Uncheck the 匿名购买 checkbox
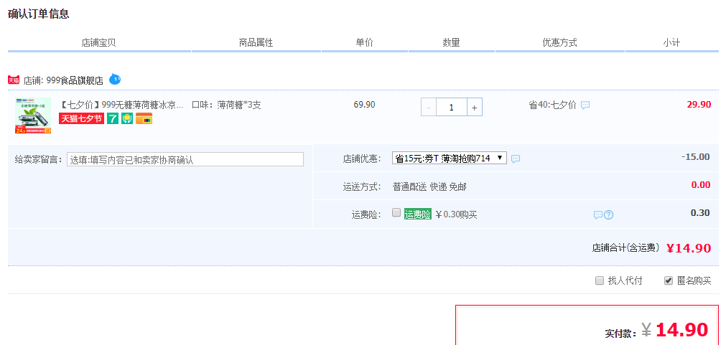The width and height of the screenshot is (726, 345). (x=668, y=280)
